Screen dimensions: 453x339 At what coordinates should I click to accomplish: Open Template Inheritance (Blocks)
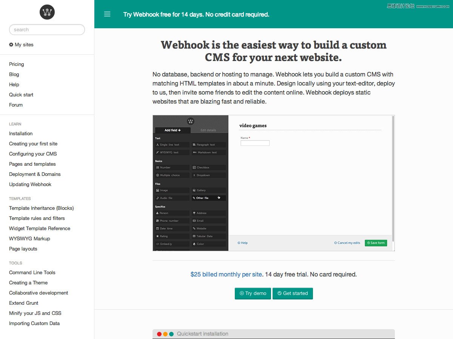(x=42, y=208)
